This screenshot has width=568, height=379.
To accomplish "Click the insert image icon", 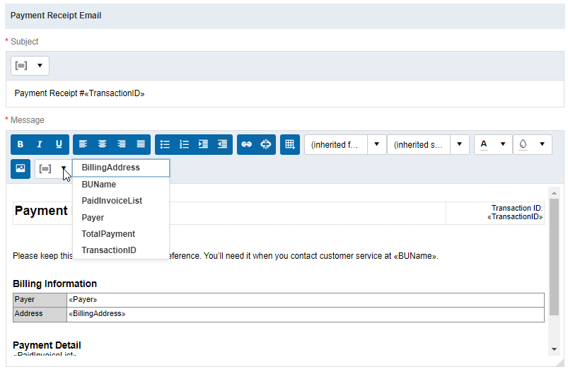I will [21, 168].
